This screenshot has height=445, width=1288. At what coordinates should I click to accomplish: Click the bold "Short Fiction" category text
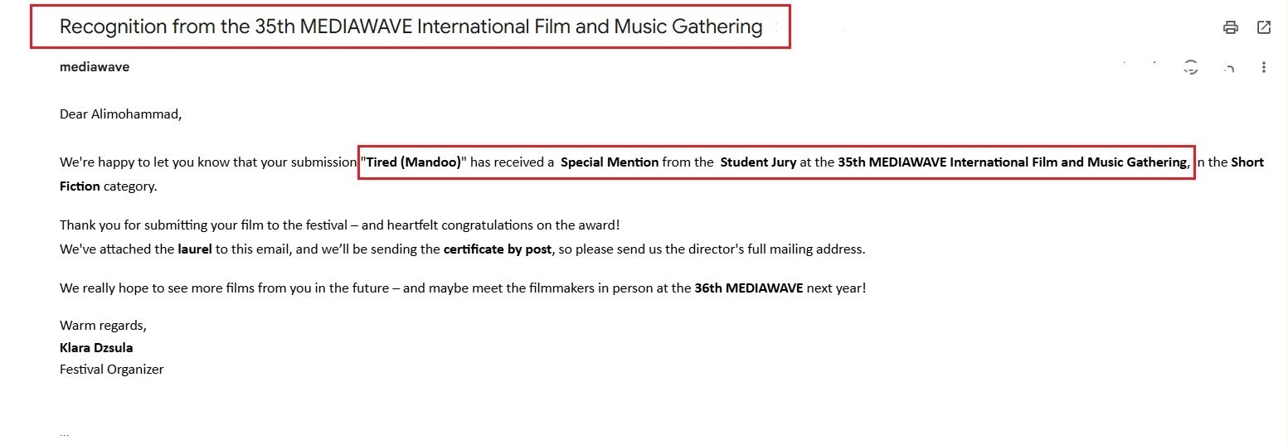click(662, 174)
